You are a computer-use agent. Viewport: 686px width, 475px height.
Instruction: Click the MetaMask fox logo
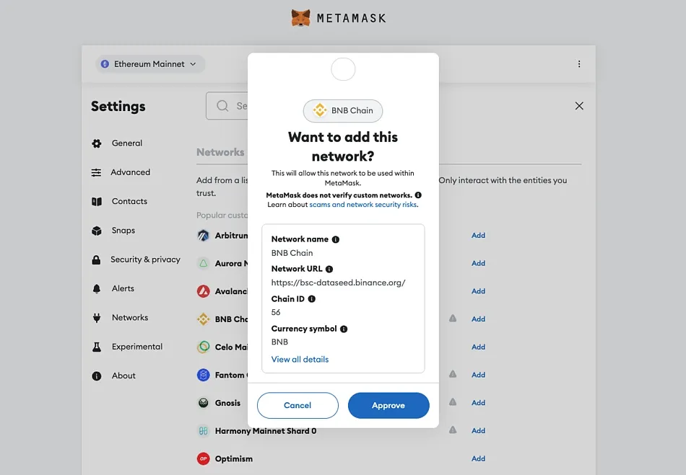(301, 18)
